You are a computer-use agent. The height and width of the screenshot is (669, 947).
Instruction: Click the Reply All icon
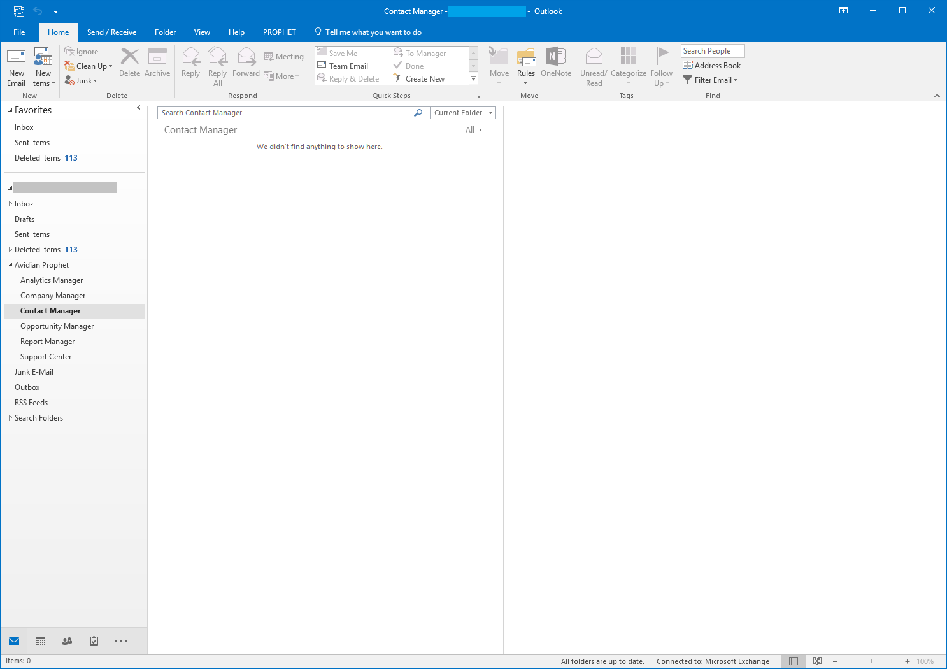(218, 57)
